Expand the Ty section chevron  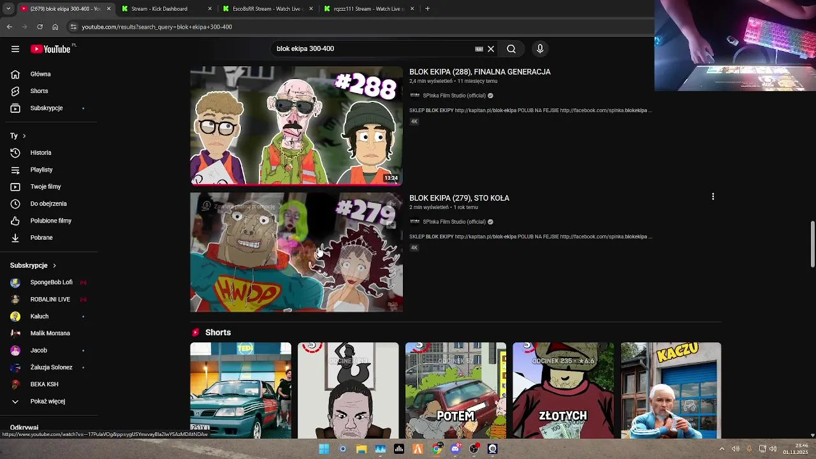tap(24, 136)
